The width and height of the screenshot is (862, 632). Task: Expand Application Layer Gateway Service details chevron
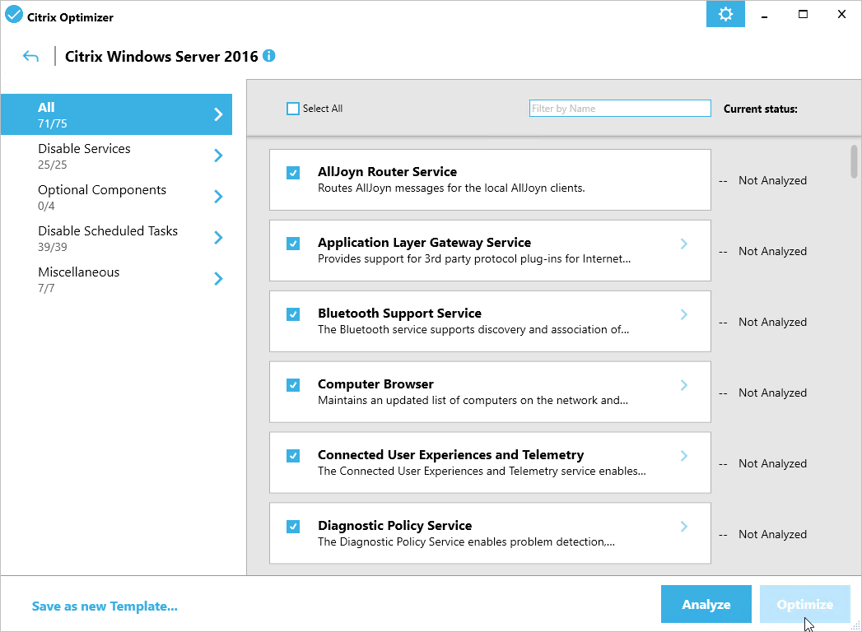(x=684, y=244)
